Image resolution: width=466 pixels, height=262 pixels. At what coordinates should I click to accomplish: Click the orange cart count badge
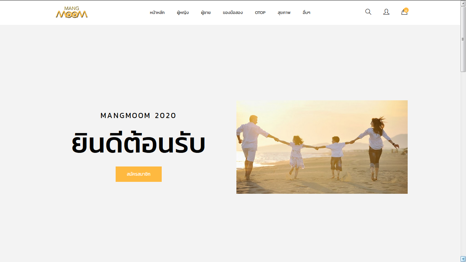pyautogui.click(x=406, y=10)
